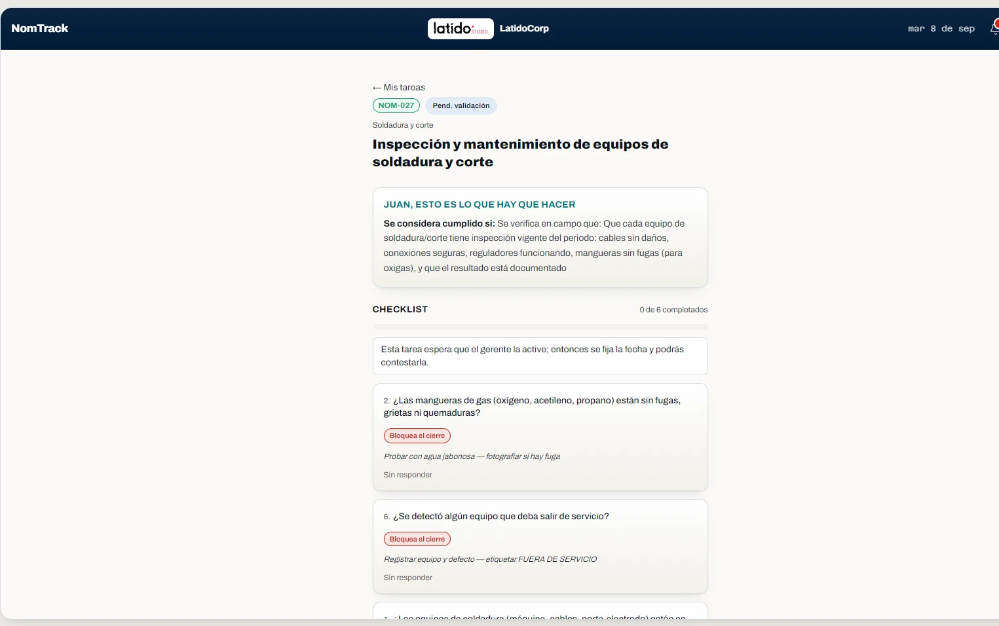Select the NOM-027 badge
Image resolution: width=999 pixels, height=626 pixels.
pos(396,105)
